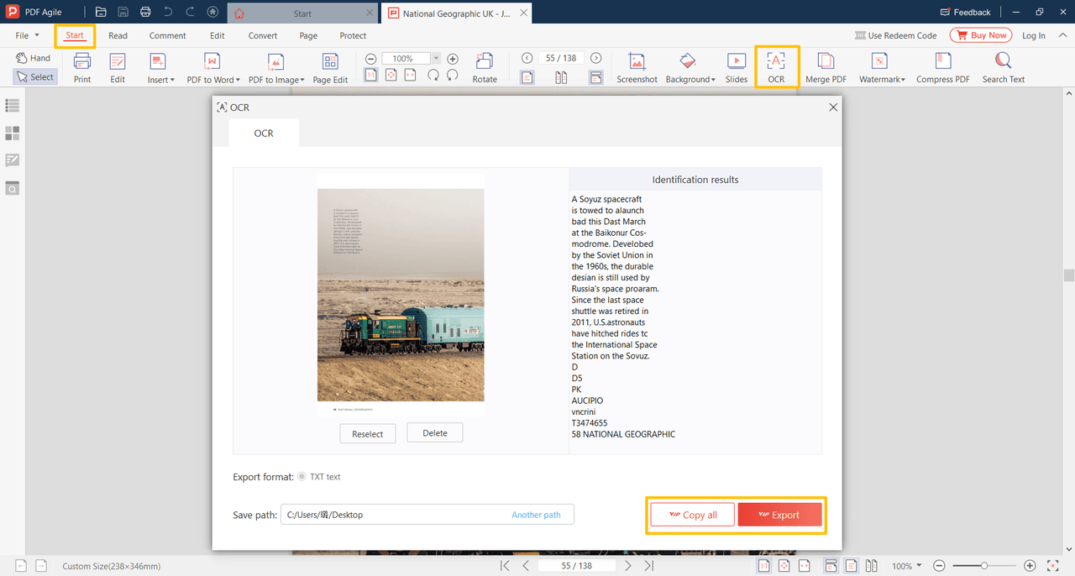Select the Compress PDF tool
The width and height of the screenshot is (1075, 576).
pyautogui.click(x=942, y=67)
